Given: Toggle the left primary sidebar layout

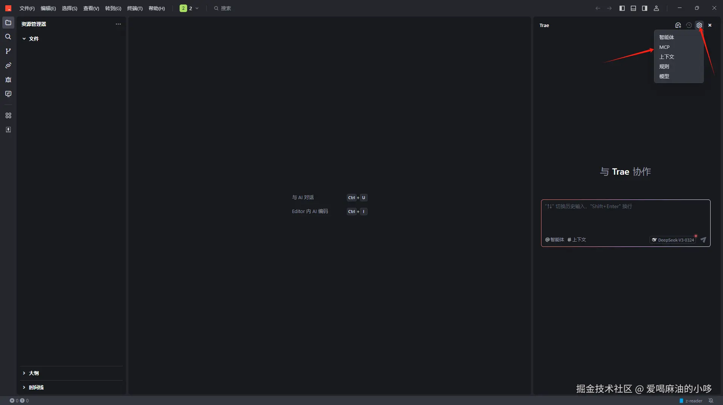Looking at the screenshot, I should pos(622,8).
